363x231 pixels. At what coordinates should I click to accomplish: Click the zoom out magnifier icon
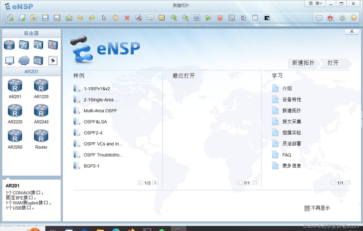point(185,18)
